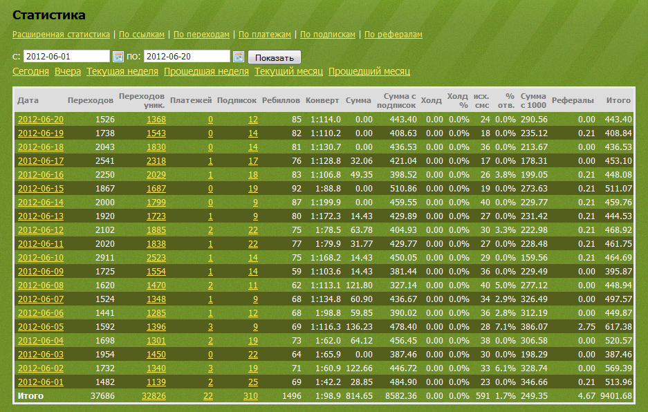Select Текущий месяц period
Viewport: 648px width, 412px height.
(x=288, y=71)
